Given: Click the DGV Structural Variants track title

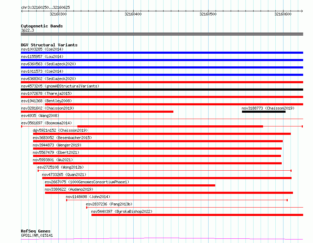Looking at the screenshot, I should [x=49, y=45].
